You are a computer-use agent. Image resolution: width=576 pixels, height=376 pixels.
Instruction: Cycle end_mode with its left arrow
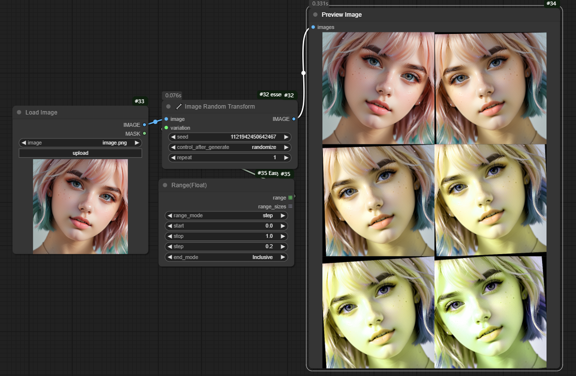pos(170,257)
